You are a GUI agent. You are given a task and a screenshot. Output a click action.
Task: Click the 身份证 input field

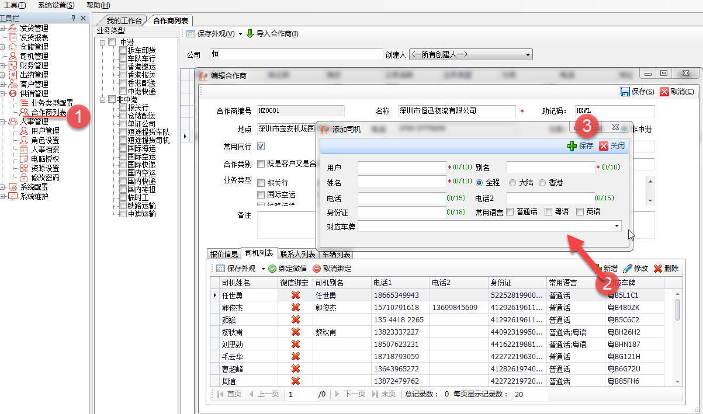tap(401, 212)
